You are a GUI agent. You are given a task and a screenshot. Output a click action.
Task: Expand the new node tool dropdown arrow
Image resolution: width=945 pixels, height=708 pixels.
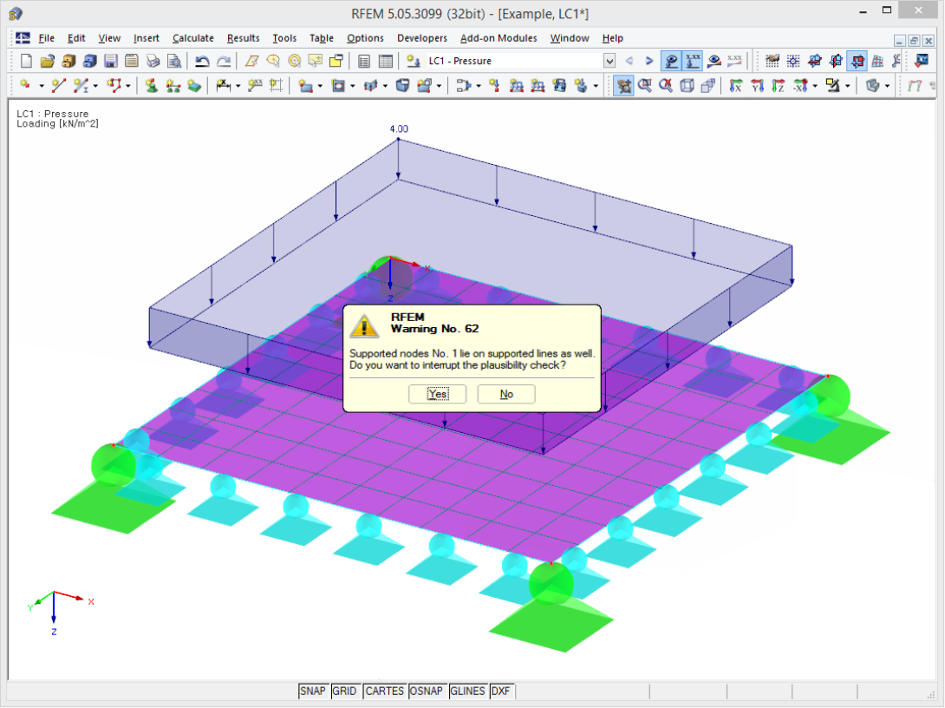(41, 86)
